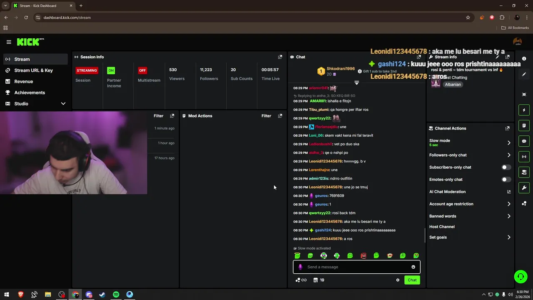Open All Bookmarks folder
This screenshot has width=533, height=300.
[x=515, y=28]
